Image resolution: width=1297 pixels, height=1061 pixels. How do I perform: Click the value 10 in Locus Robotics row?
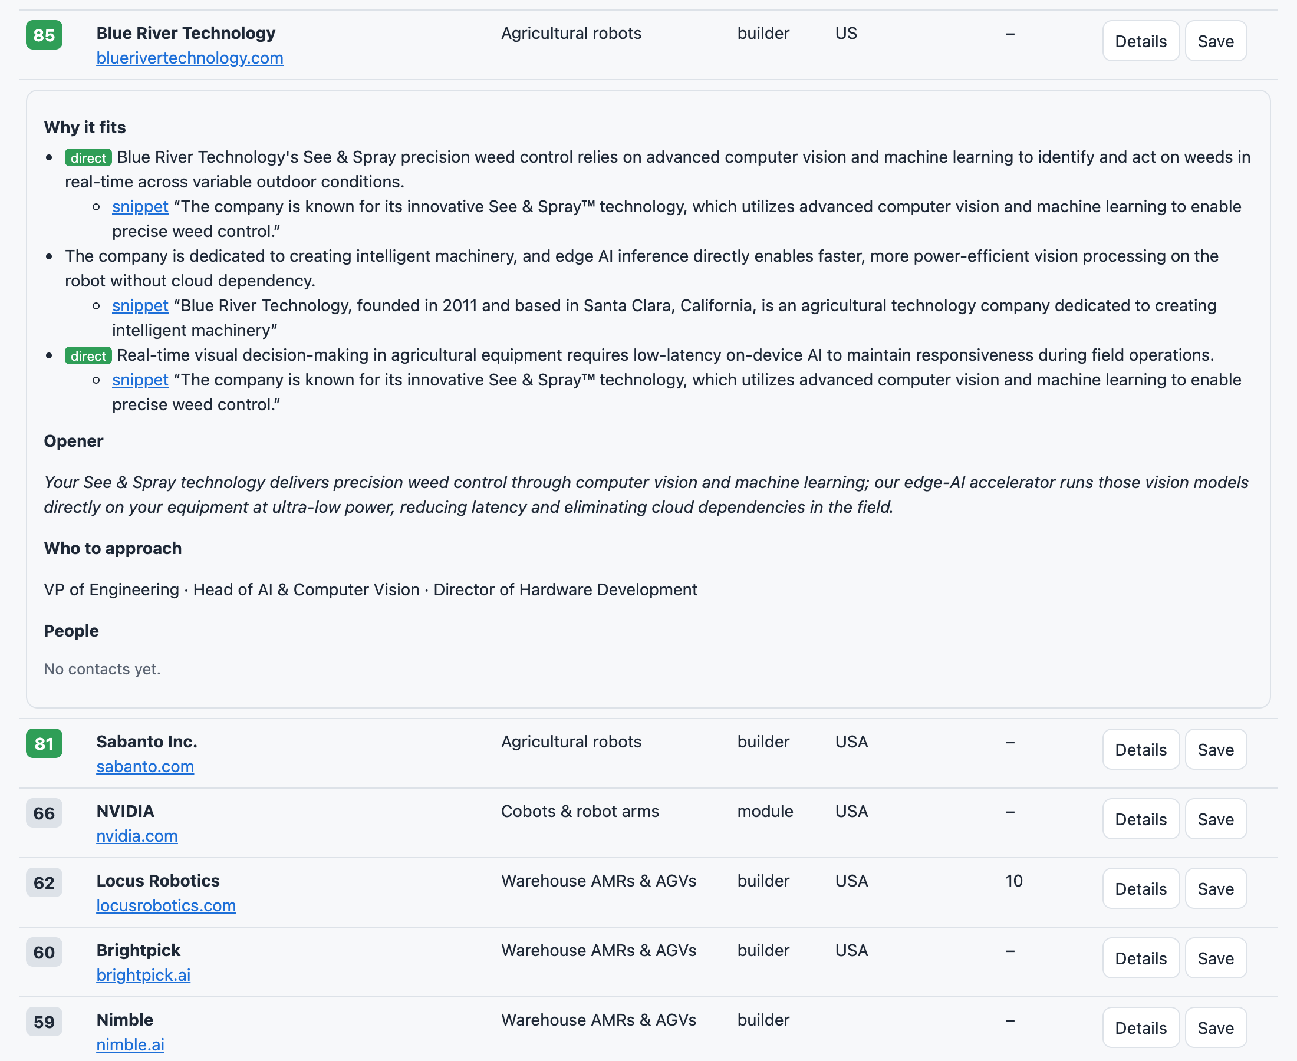(1014, 881)
